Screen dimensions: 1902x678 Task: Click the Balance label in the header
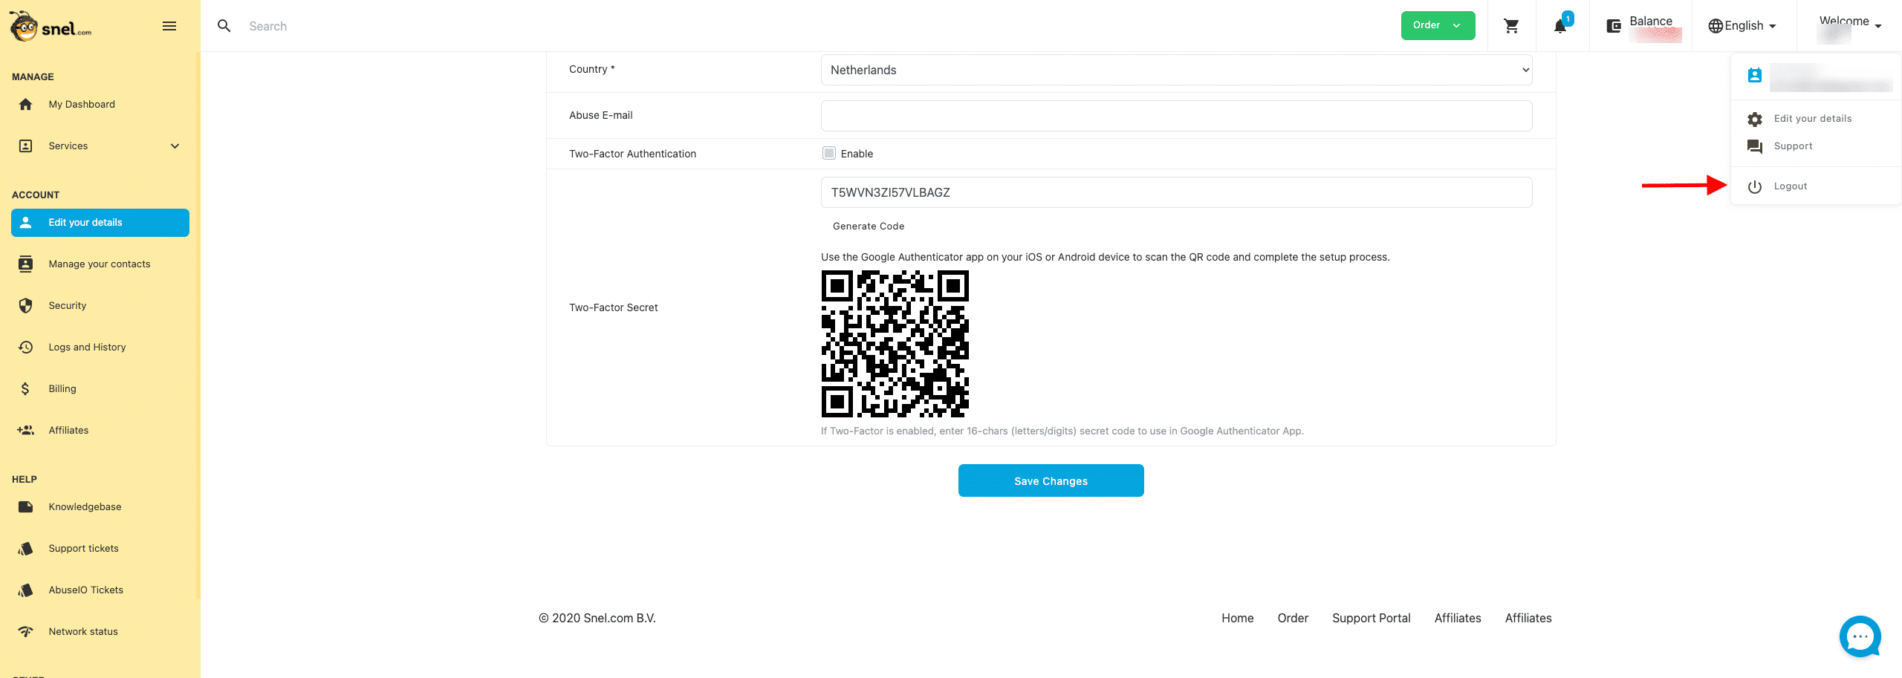(1651, 21)
